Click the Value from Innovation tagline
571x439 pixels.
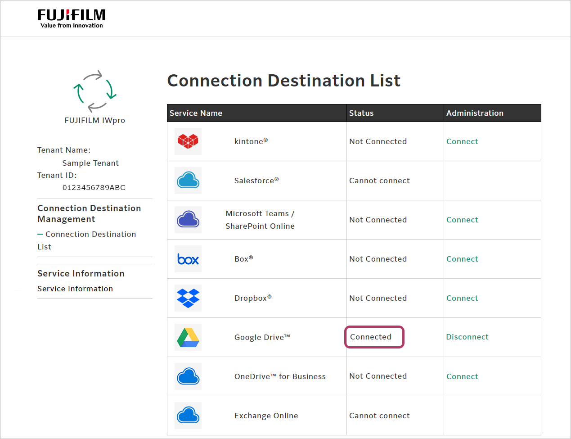[x=72, y=26]
